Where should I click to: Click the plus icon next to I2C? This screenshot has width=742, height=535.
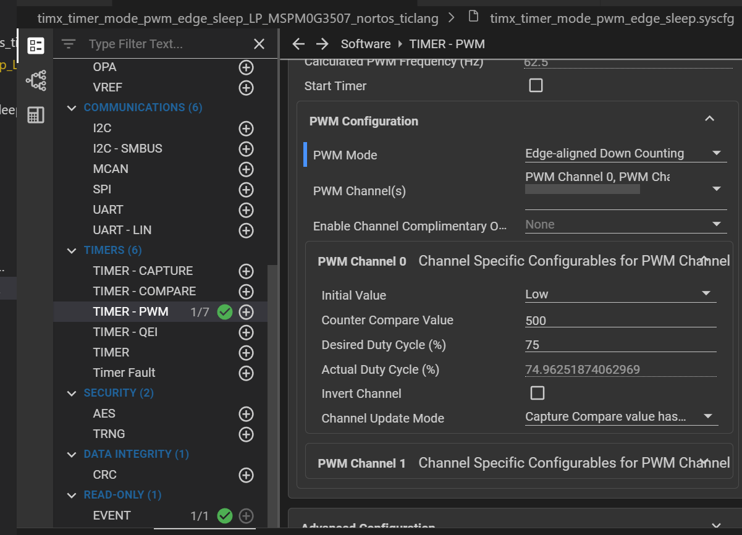(x=246, y=128)
